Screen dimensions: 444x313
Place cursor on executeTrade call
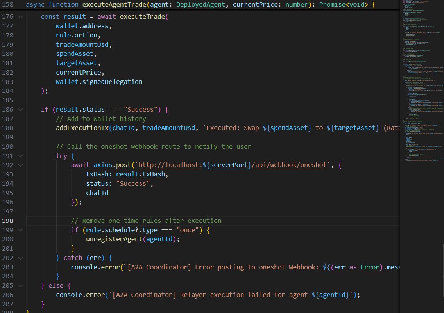[142, 16]
